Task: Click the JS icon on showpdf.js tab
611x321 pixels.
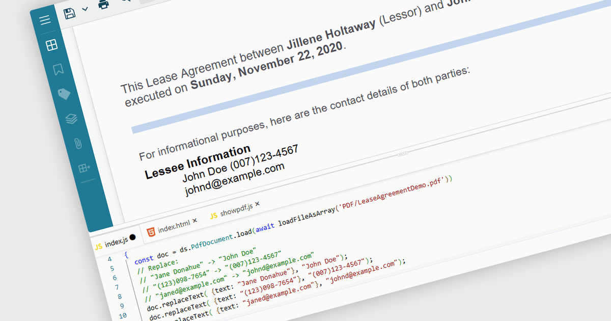Action: click(x=214, y=216)
